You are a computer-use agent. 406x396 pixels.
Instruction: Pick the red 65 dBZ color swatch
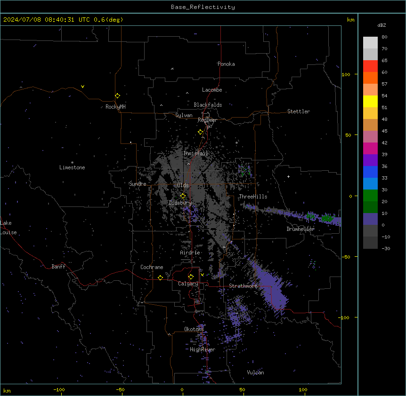(370, 66)
